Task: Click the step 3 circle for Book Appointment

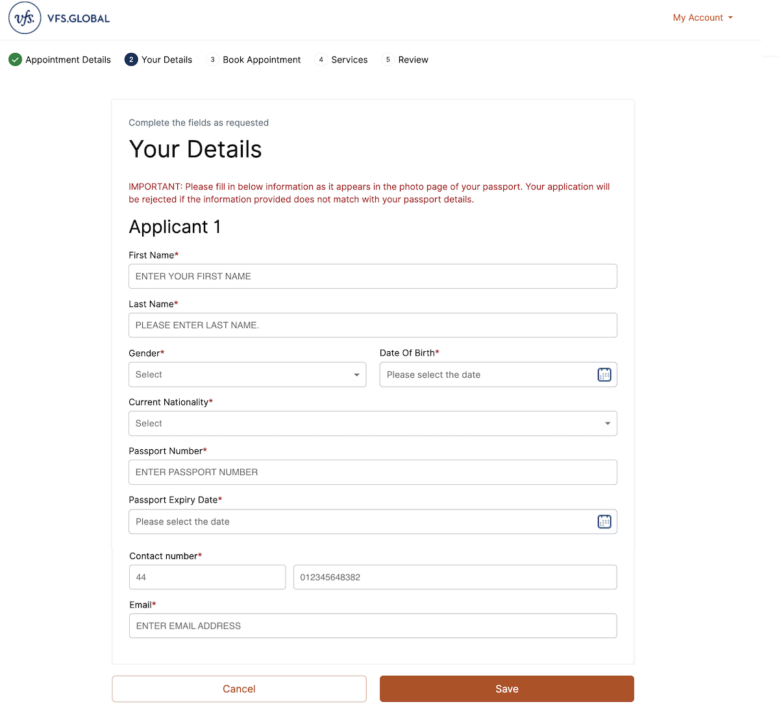Action: click(x=212, y=59)
